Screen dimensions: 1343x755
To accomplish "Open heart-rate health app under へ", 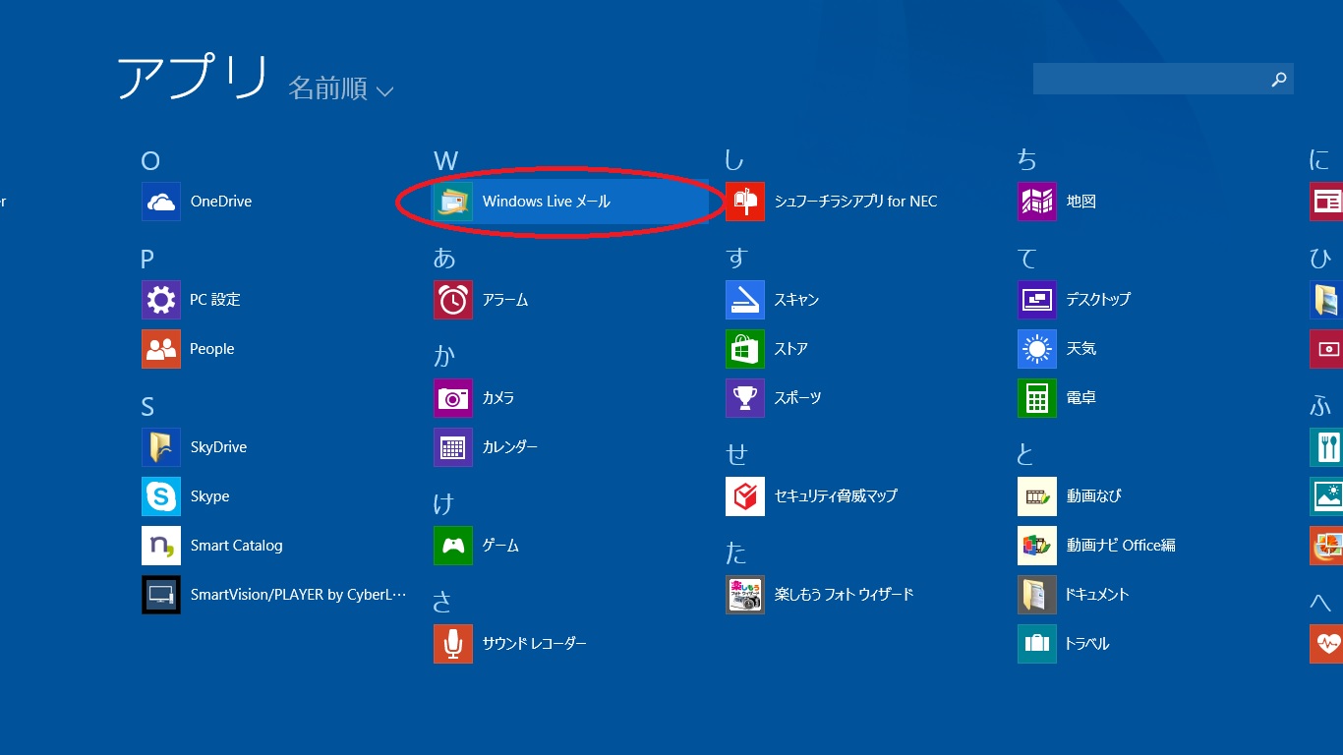I will (x=1326, y=644).
